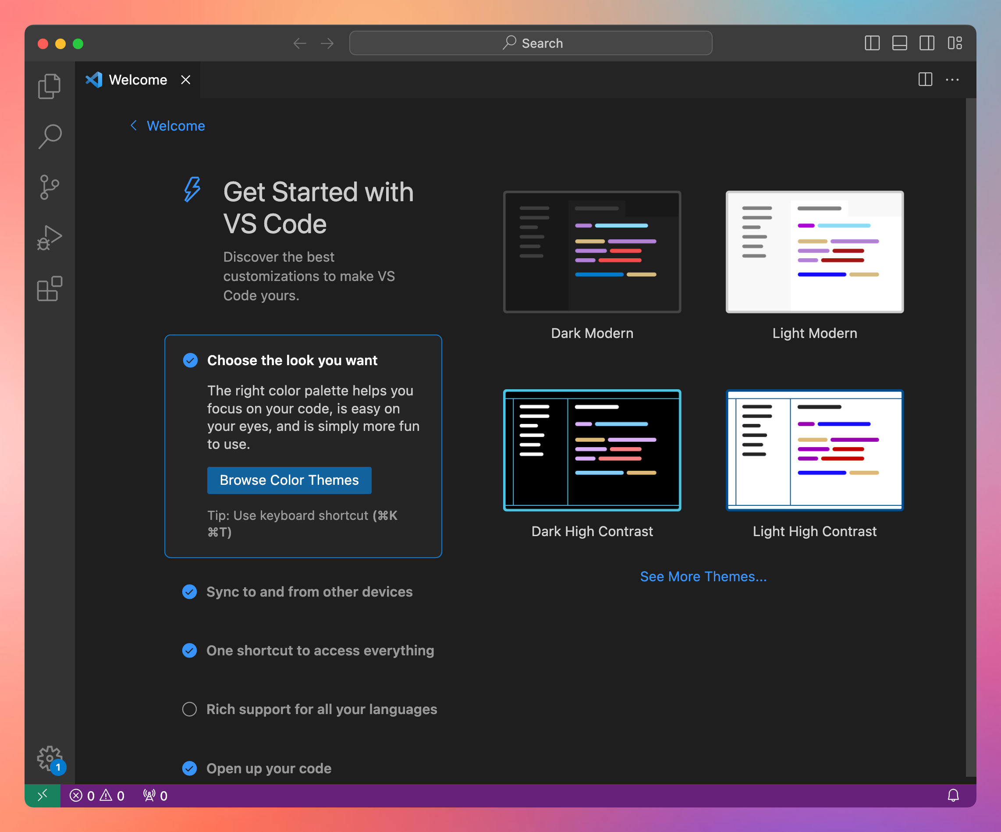Screen dimensions: 1001x832
Task: Choose the Light Modern theme thumbnail
Action: point(814,252)
